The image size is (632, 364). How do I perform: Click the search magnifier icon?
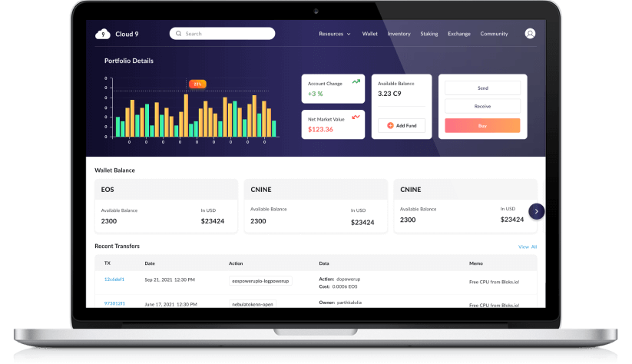[x=179, y=34]
